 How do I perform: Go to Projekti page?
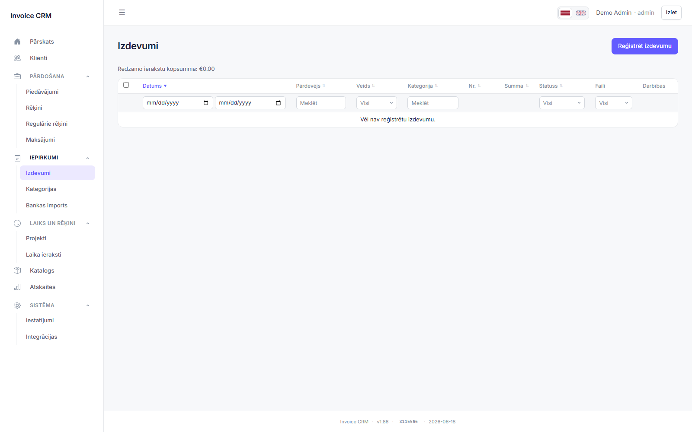tap(36, 238)
